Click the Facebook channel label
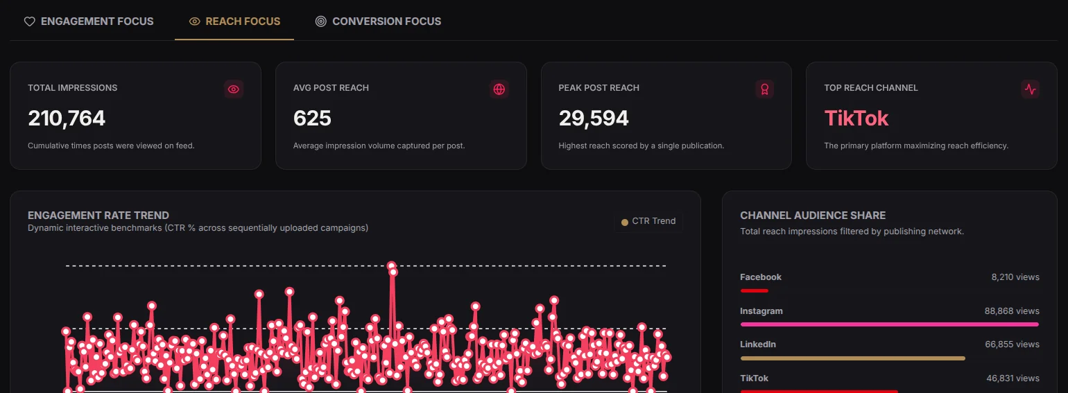The width and height of the screenshot is (1068, 393). [761, 277]
